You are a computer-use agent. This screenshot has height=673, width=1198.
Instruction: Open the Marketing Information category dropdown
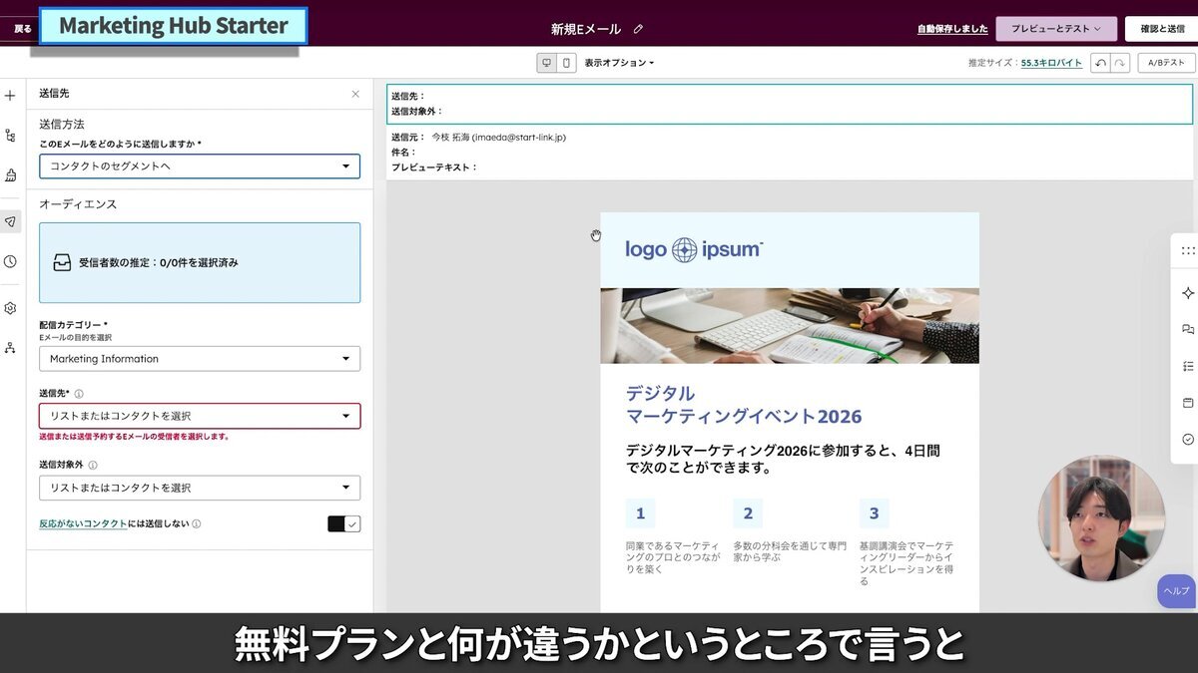click(x=199, y=358)
